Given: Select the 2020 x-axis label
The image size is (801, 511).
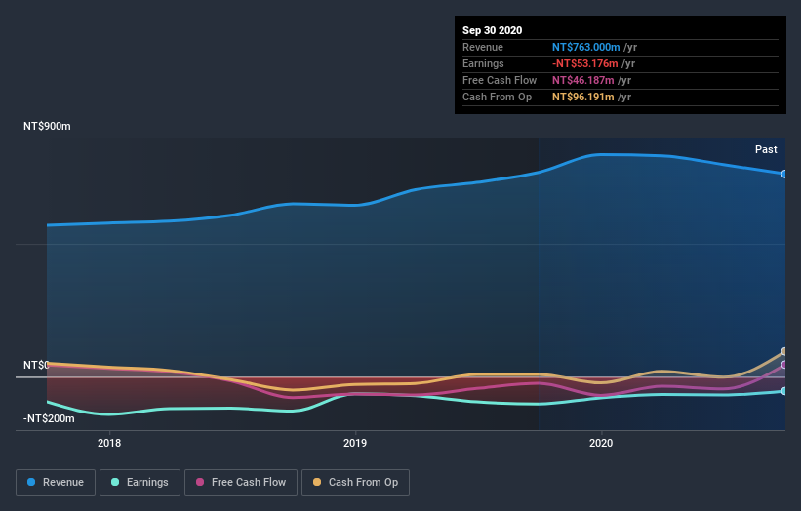Looking at the screenshot, I should click(601, 443).
